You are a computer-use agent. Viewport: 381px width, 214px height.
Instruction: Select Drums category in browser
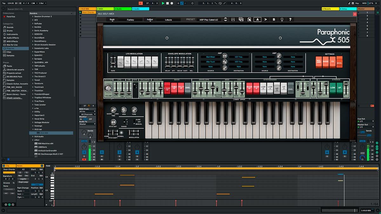pos(10,31)
